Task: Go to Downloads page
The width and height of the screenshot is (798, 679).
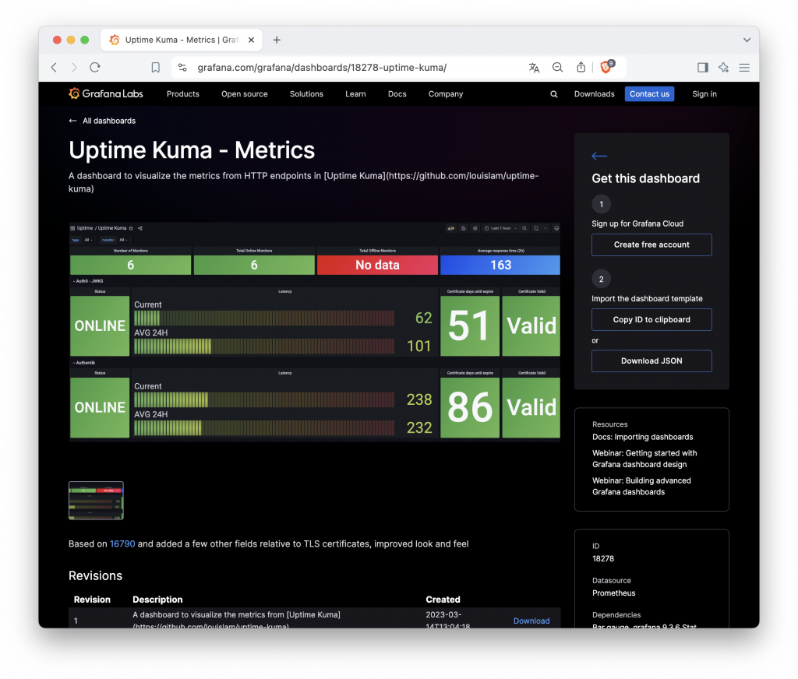Action: (594, 94)
